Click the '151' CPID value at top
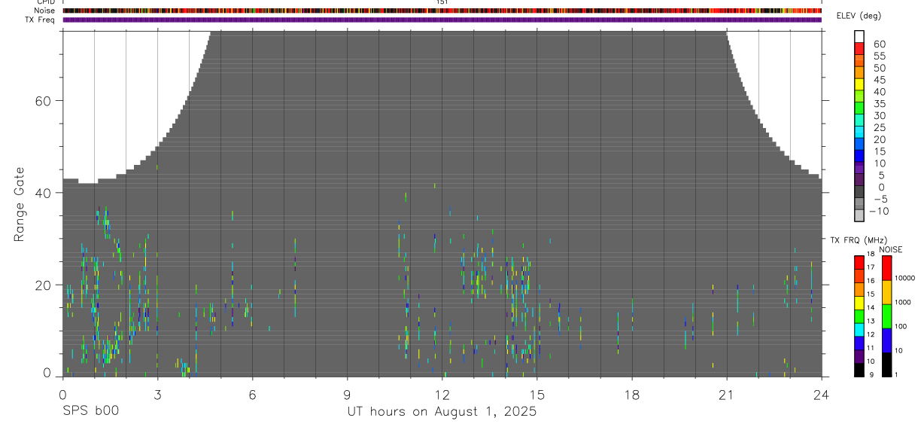 coord(442,2)
